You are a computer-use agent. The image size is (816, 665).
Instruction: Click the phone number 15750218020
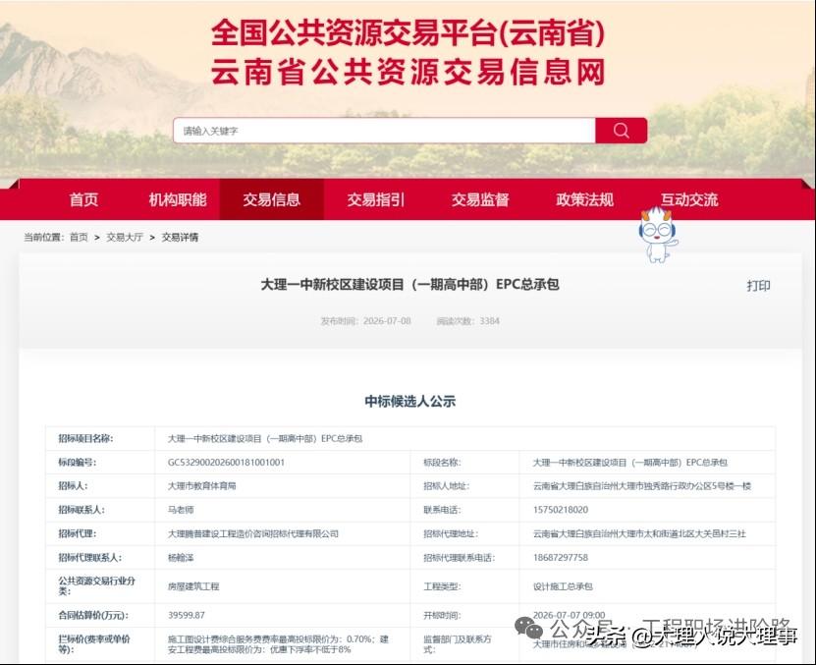561,510
